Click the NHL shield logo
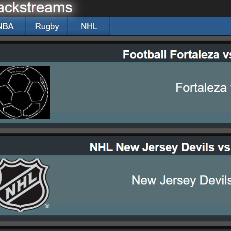 pyautogui.click(x=24, y=185)
